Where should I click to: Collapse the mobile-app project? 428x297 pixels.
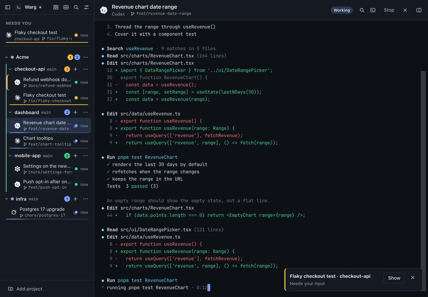(10, 156)
